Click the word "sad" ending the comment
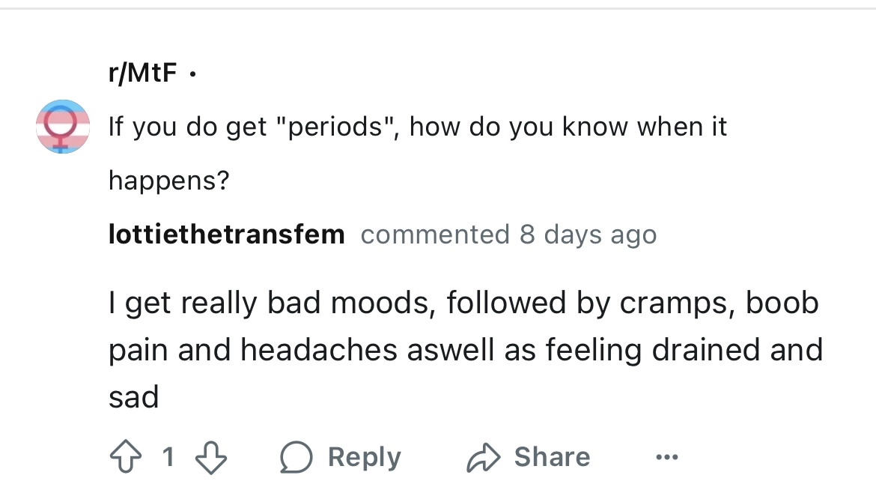This screenshot has height=496, width=876. tap(134, 396)
